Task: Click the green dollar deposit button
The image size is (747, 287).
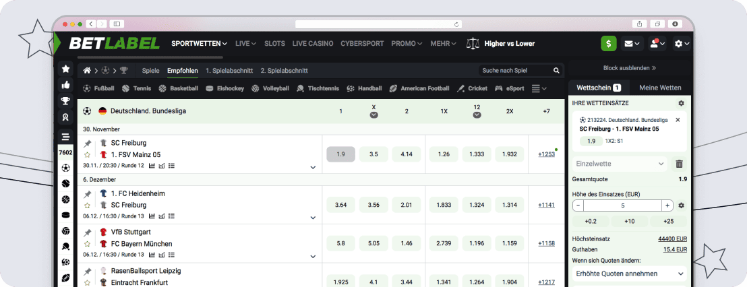Action: pyautogui.click(x=609, y=44)
